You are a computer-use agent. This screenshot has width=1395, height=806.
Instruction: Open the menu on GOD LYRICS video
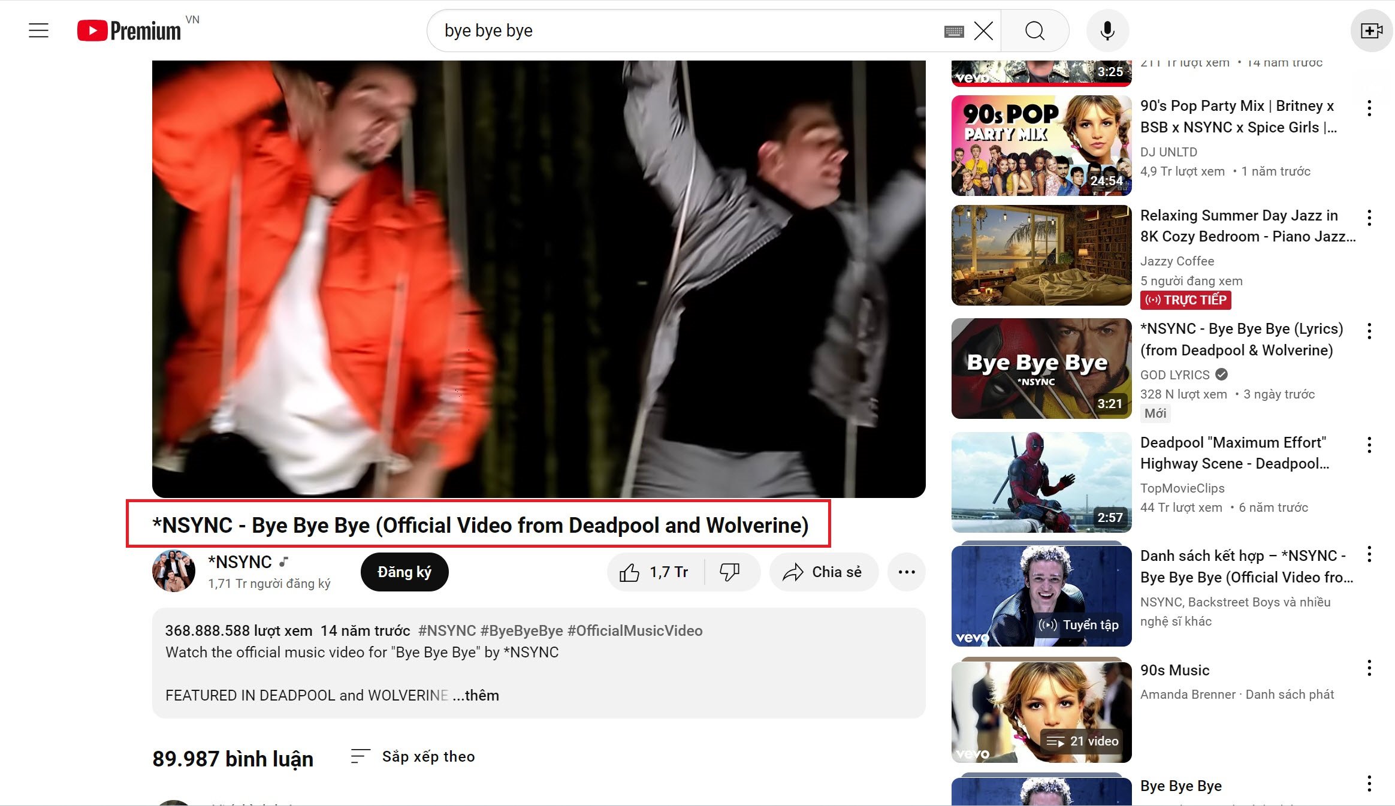click(x=1371, y=331)
